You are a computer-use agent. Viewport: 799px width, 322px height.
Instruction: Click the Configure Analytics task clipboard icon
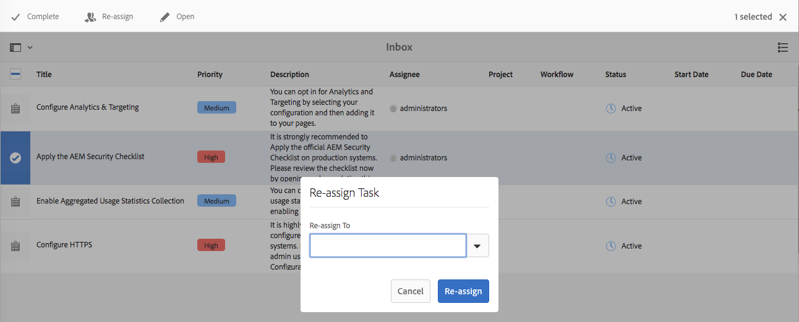(15, 109)
